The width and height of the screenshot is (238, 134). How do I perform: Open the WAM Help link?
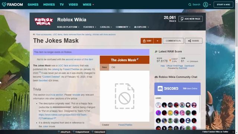pos(163,66)
